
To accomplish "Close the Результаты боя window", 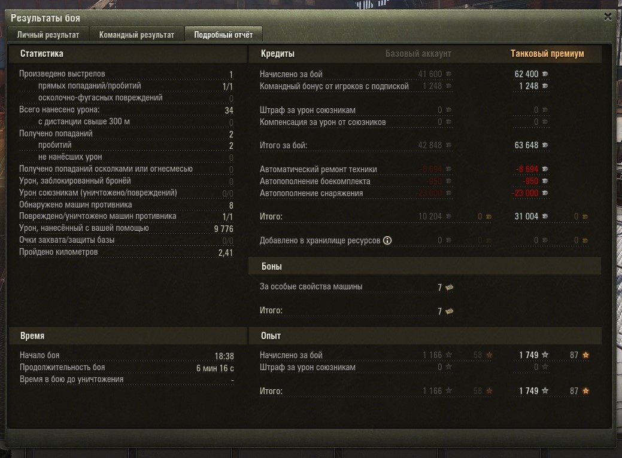I will (608, 17).
